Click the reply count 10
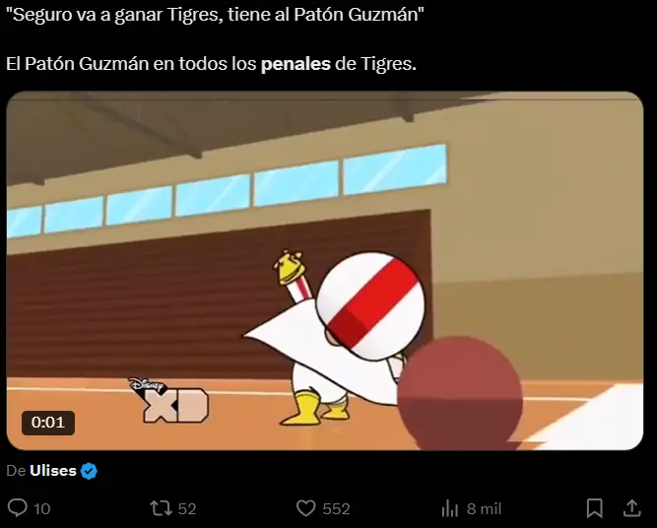This screenshot has height=528, width=657. coord(41,508)
